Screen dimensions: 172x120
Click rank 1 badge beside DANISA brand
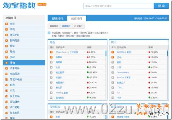tap(113, 52)
